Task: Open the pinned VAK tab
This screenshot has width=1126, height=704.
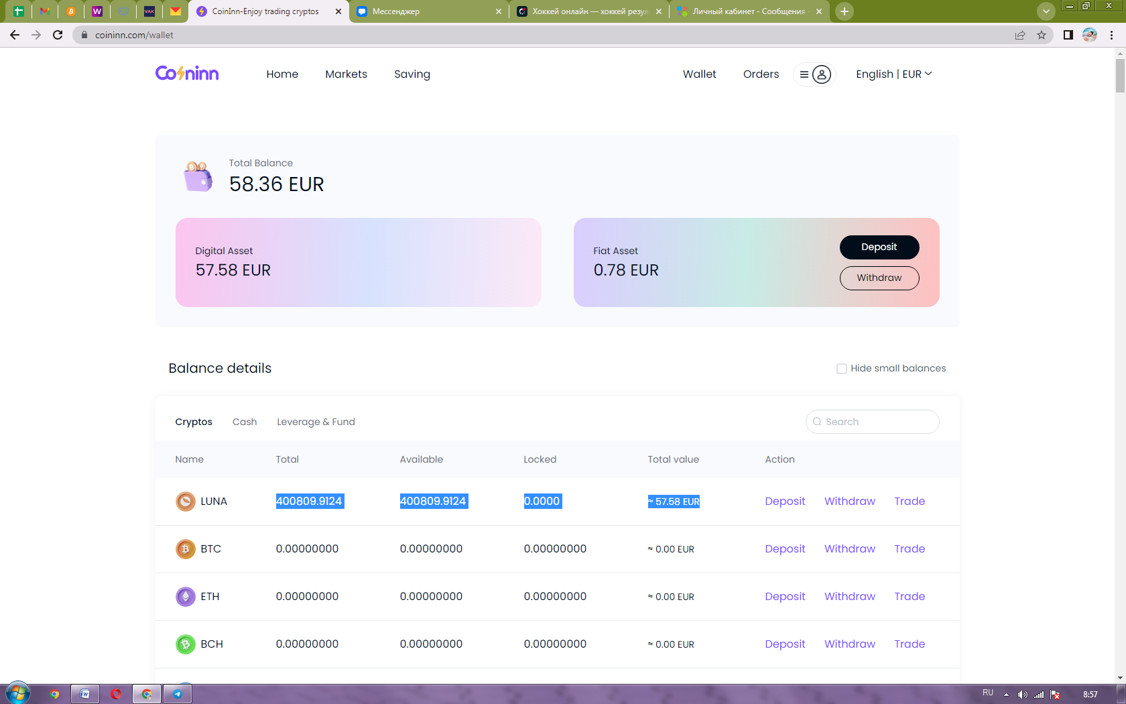Action: point(149,11)
